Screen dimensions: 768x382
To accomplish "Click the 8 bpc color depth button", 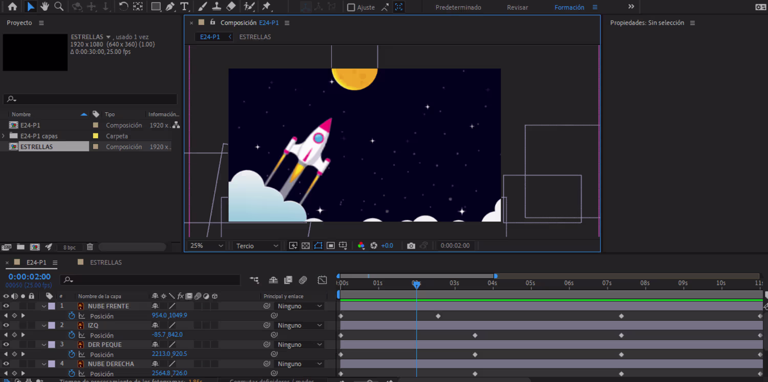I will (x=69, y=248).
